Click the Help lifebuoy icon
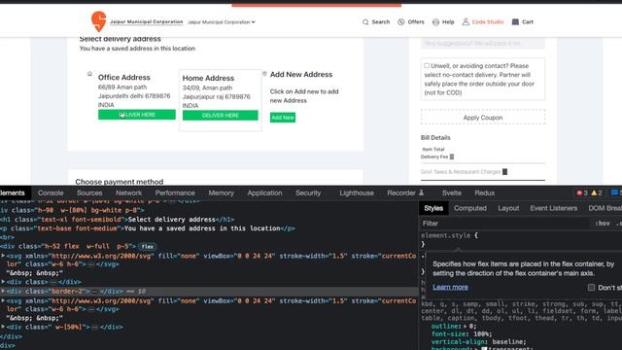 (435, 22)
